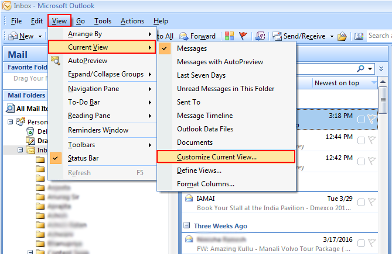
Task: Open the Help menu
Action: click(x=161, y=21)
